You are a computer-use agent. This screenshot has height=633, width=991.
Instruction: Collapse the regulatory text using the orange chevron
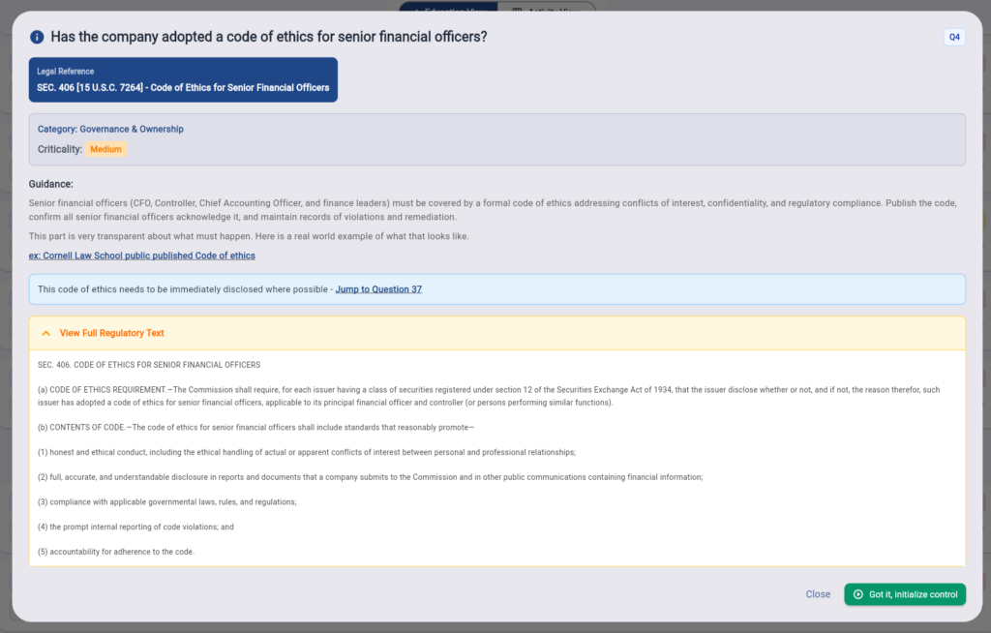pos(46,333)
